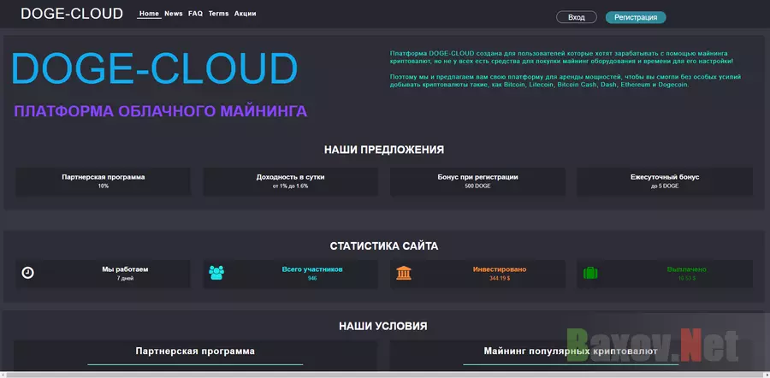Click the 946 participants value
This screenshot has height=378, width=770.
312,278
